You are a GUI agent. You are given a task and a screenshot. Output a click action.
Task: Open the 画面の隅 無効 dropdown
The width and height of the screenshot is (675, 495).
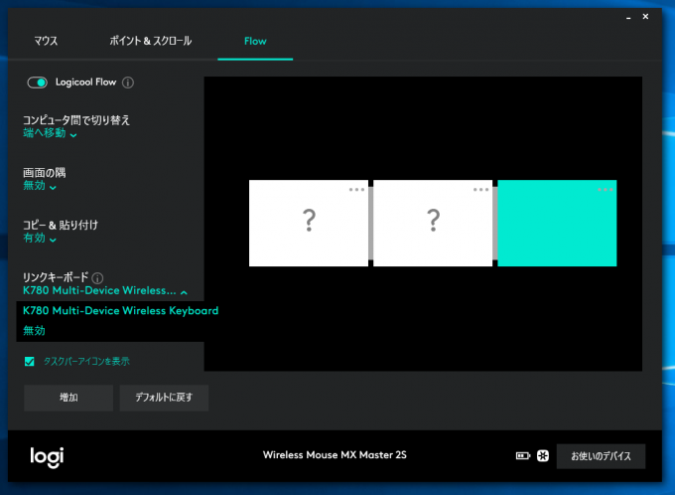click(x=40, y=186)
